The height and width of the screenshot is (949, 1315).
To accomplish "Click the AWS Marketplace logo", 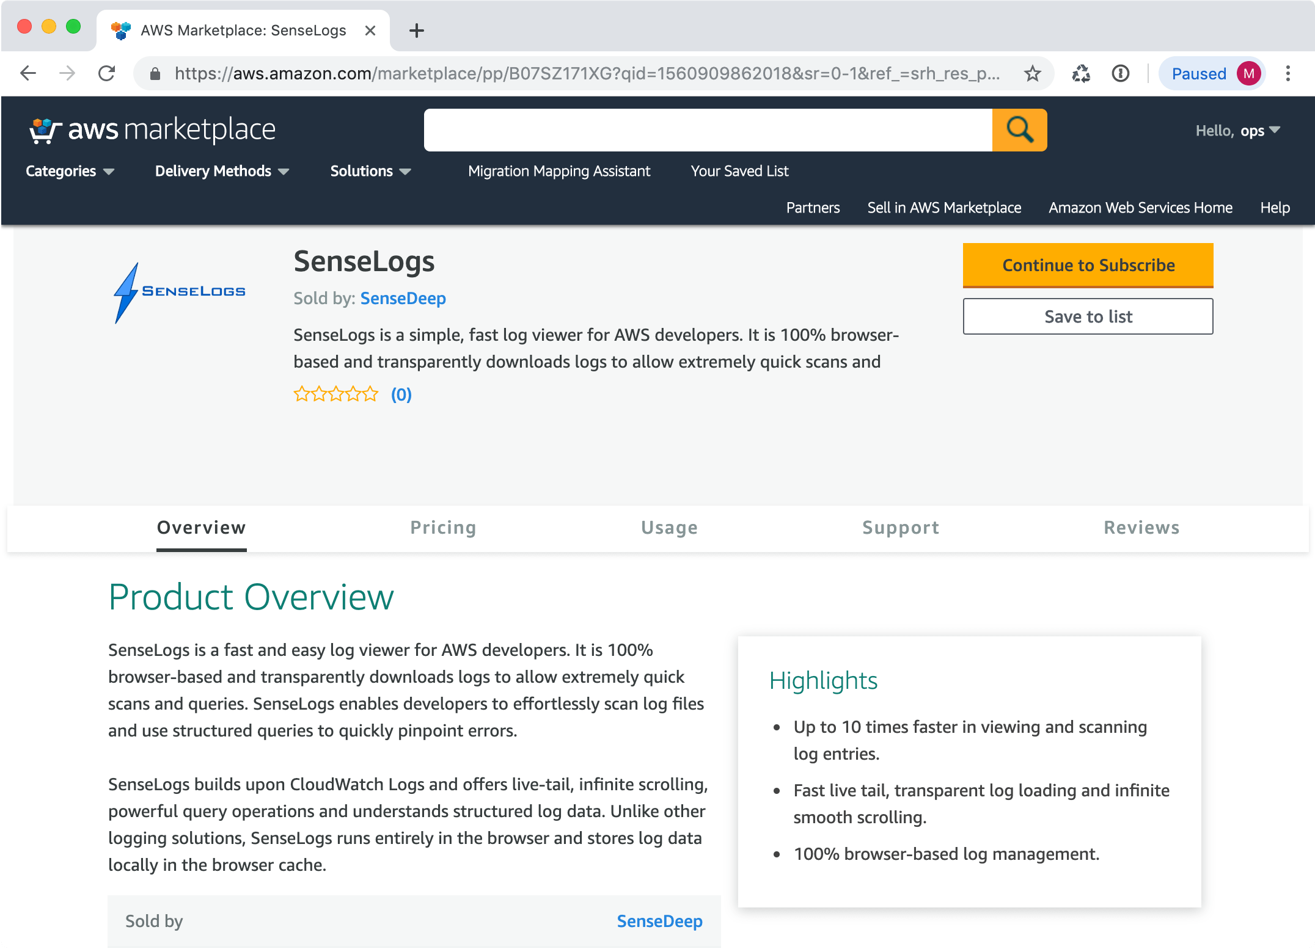I will pyautogui.click(x=153, y=130).
